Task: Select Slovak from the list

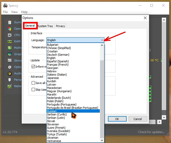Action: pos(73,121)
